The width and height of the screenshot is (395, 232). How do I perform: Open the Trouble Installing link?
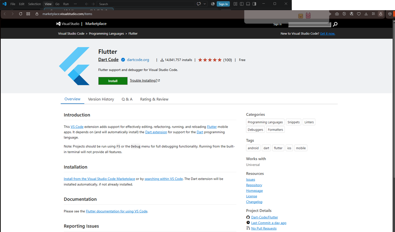pyautogui.click(x=145, y=80)
